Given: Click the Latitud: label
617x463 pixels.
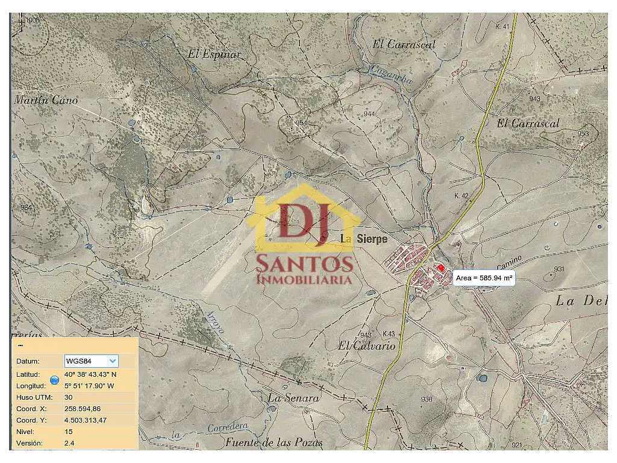Looking at the screenshot, I should click(x=28, y=374).
